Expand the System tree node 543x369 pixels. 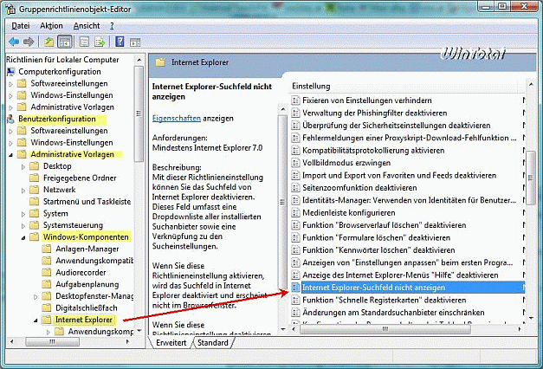click(x=23, y=214)
